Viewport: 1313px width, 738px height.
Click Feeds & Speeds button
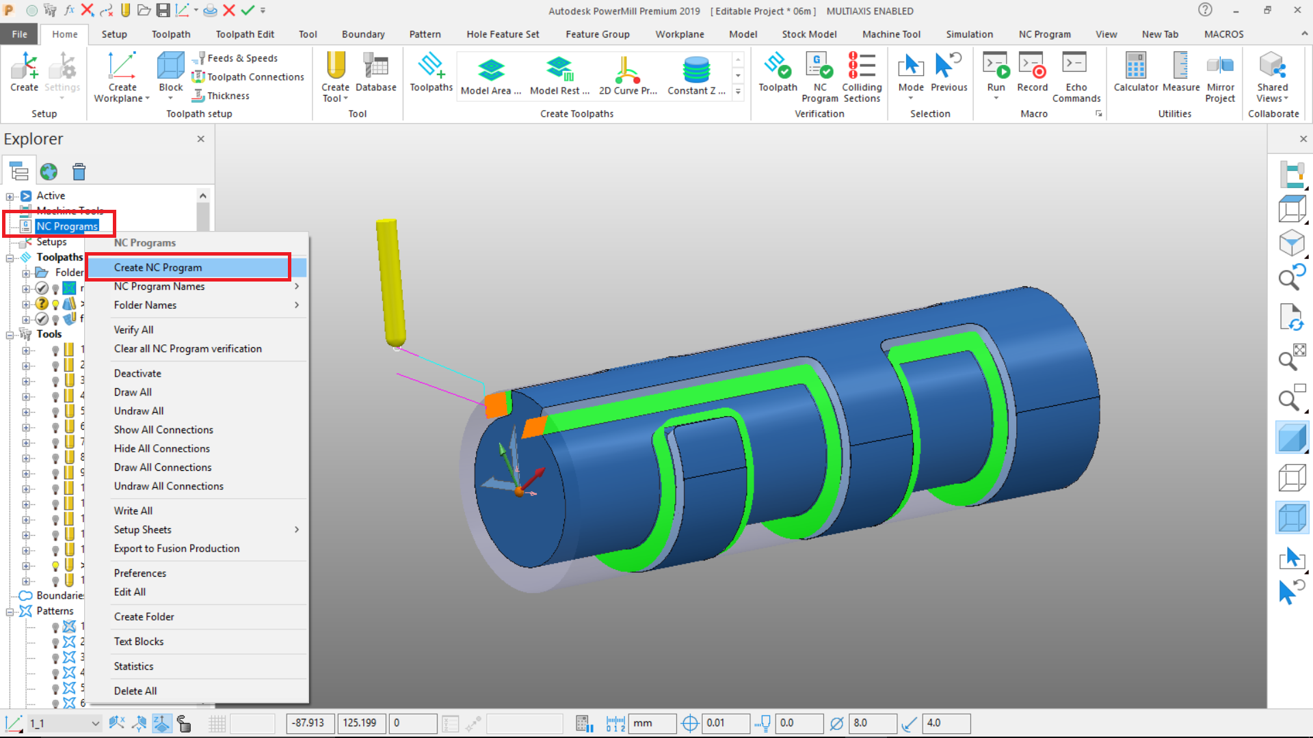242,58
